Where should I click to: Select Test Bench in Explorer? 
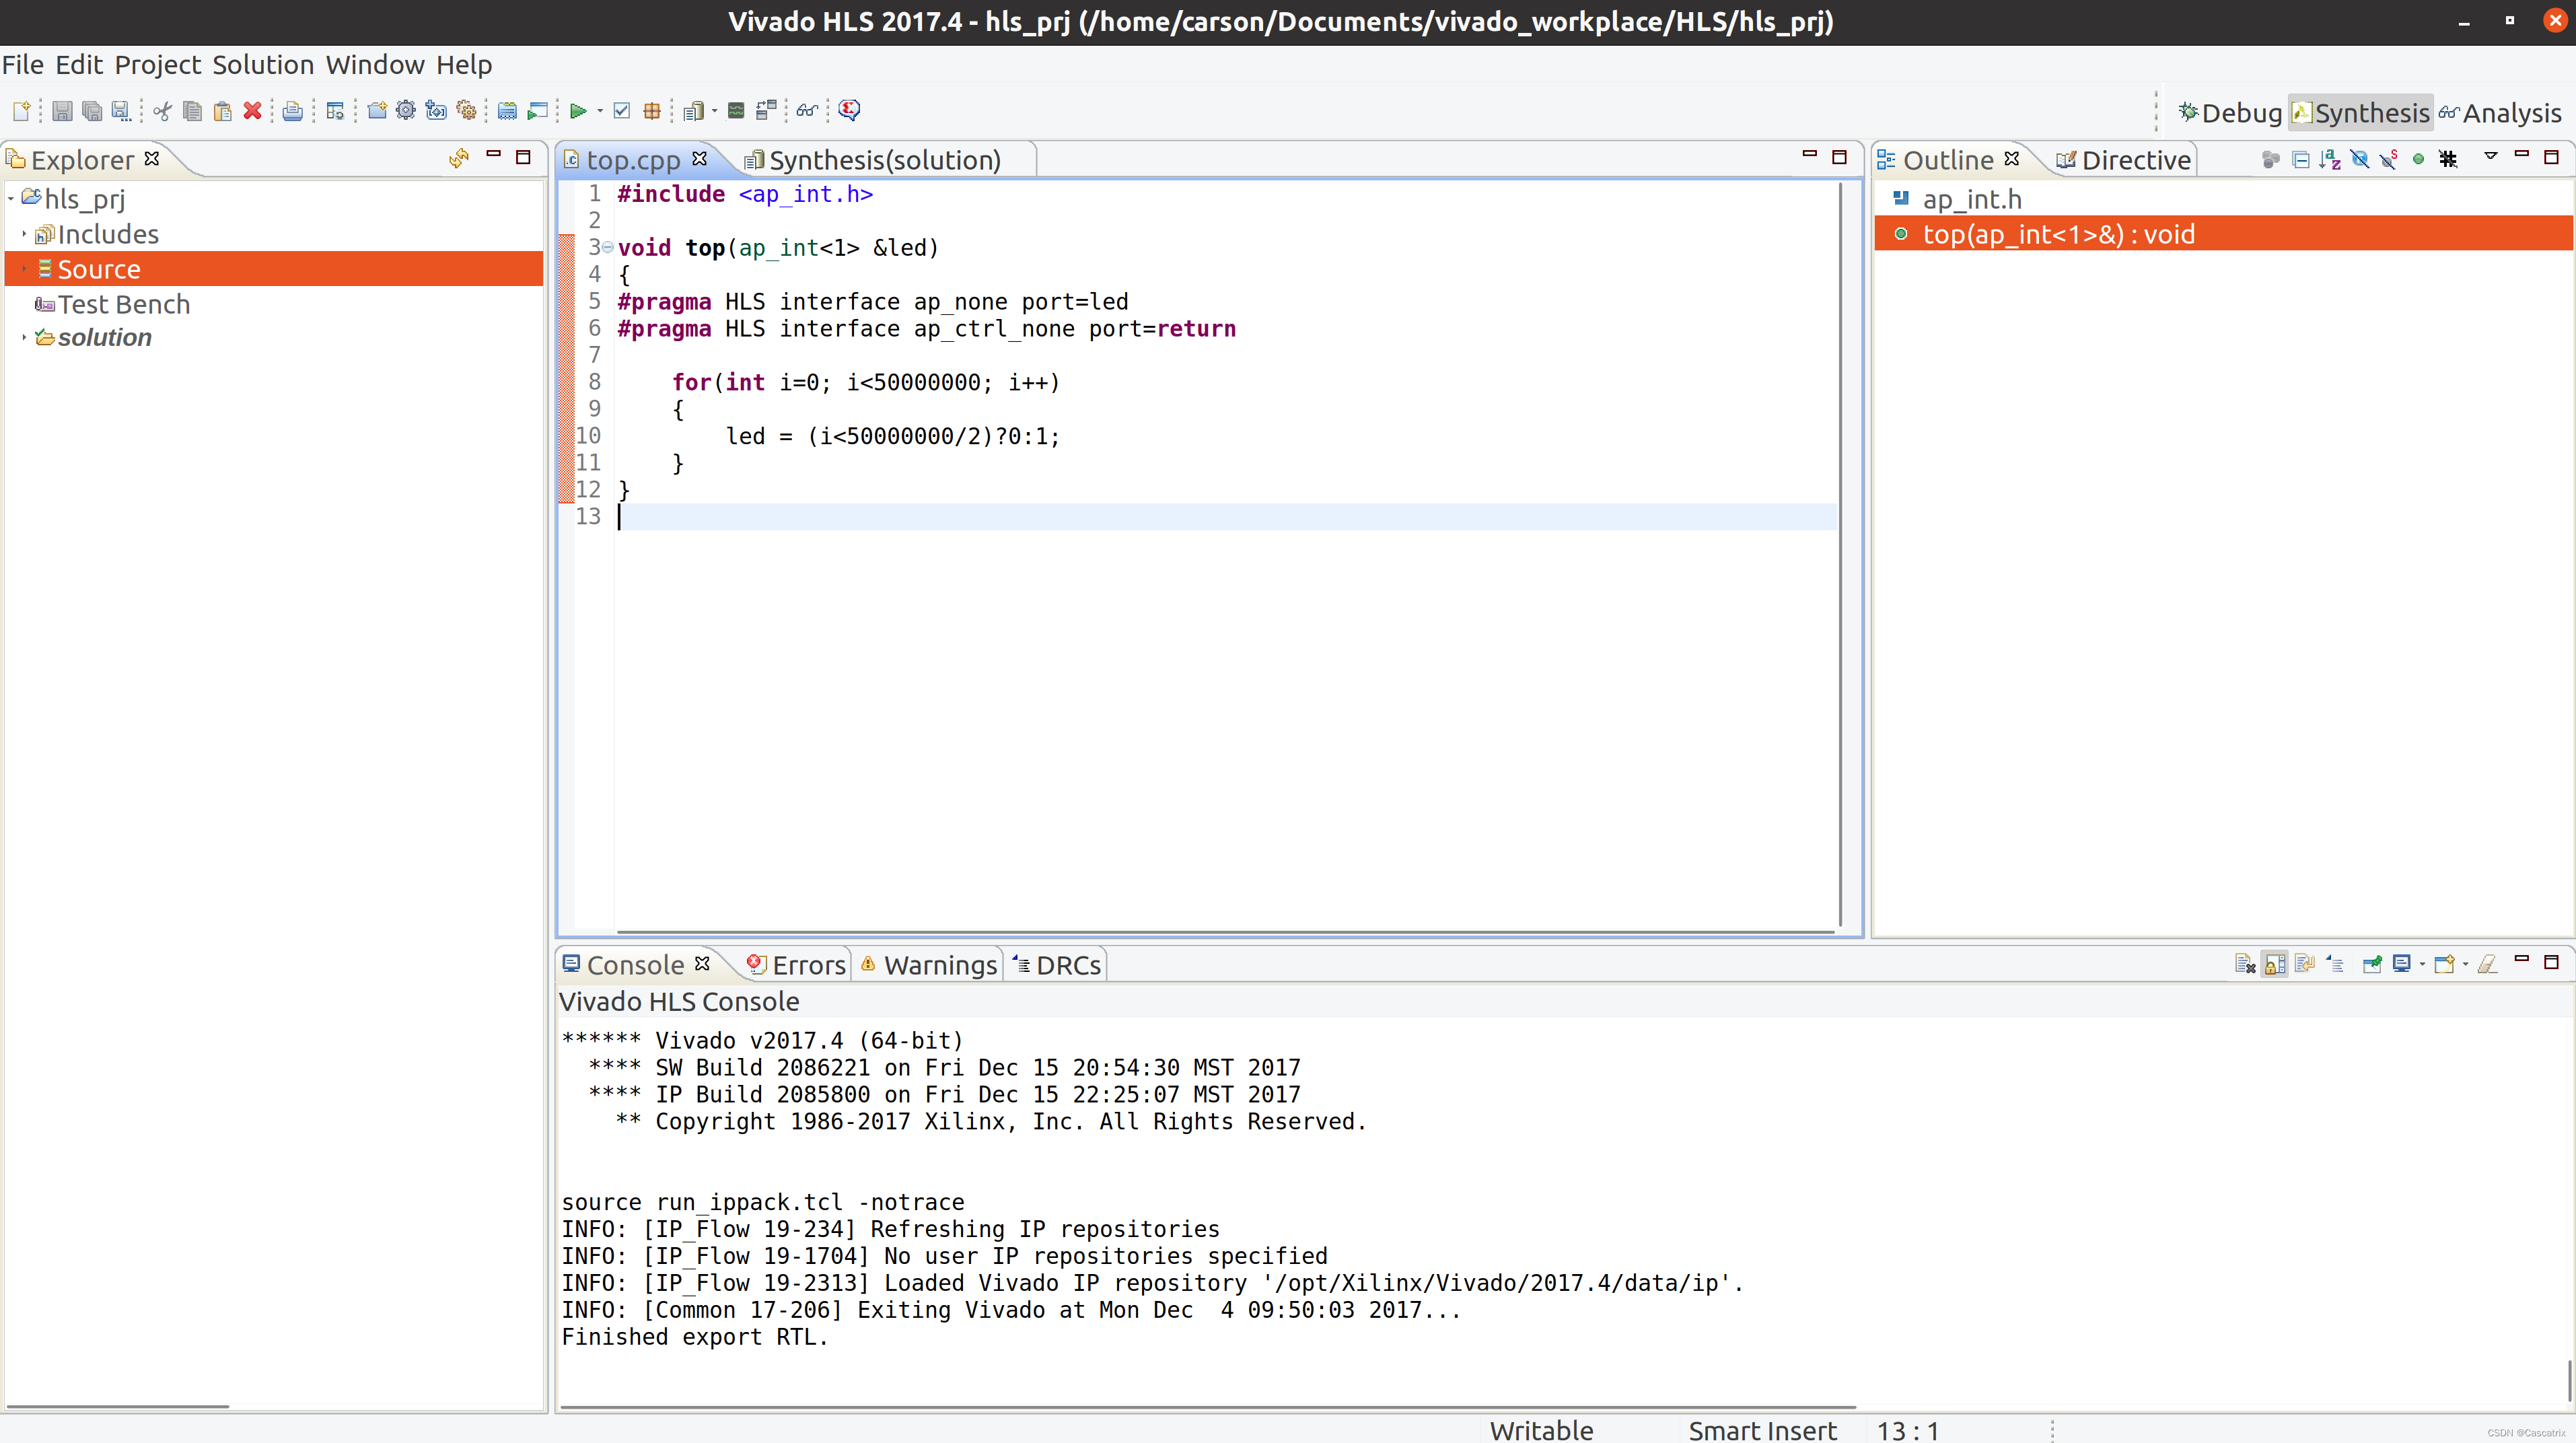123,304
